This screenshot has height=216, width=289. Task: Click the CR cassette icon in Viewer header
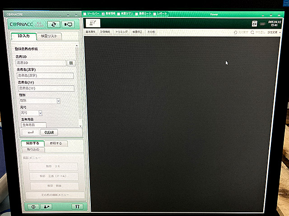(255, 23)
